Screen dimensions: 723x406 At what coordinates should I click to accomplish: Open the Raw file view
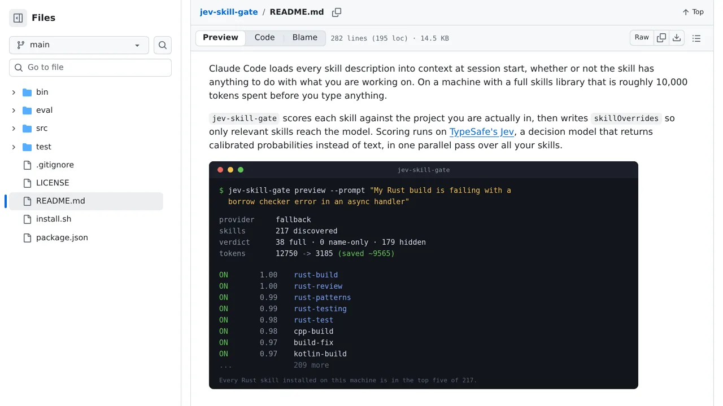[642, 38]
